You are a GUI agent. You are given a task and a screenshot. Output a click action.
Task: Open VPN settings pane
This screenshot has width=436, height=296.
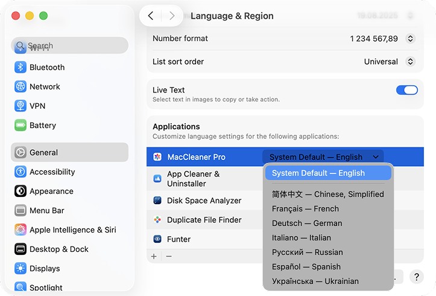(69, 106)
